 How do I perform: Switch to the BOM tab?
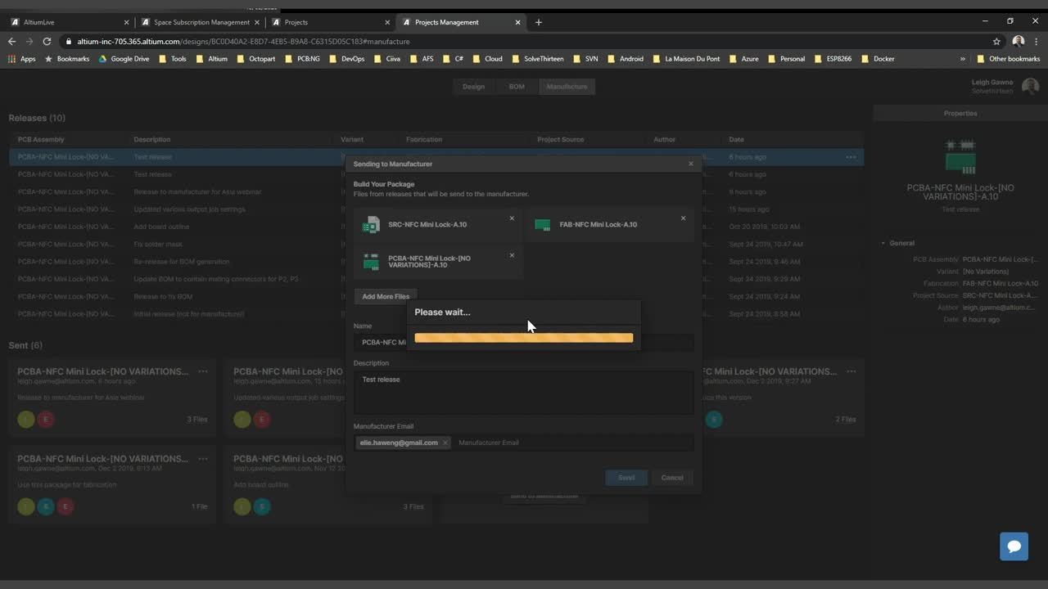click(x=517, y=87)
